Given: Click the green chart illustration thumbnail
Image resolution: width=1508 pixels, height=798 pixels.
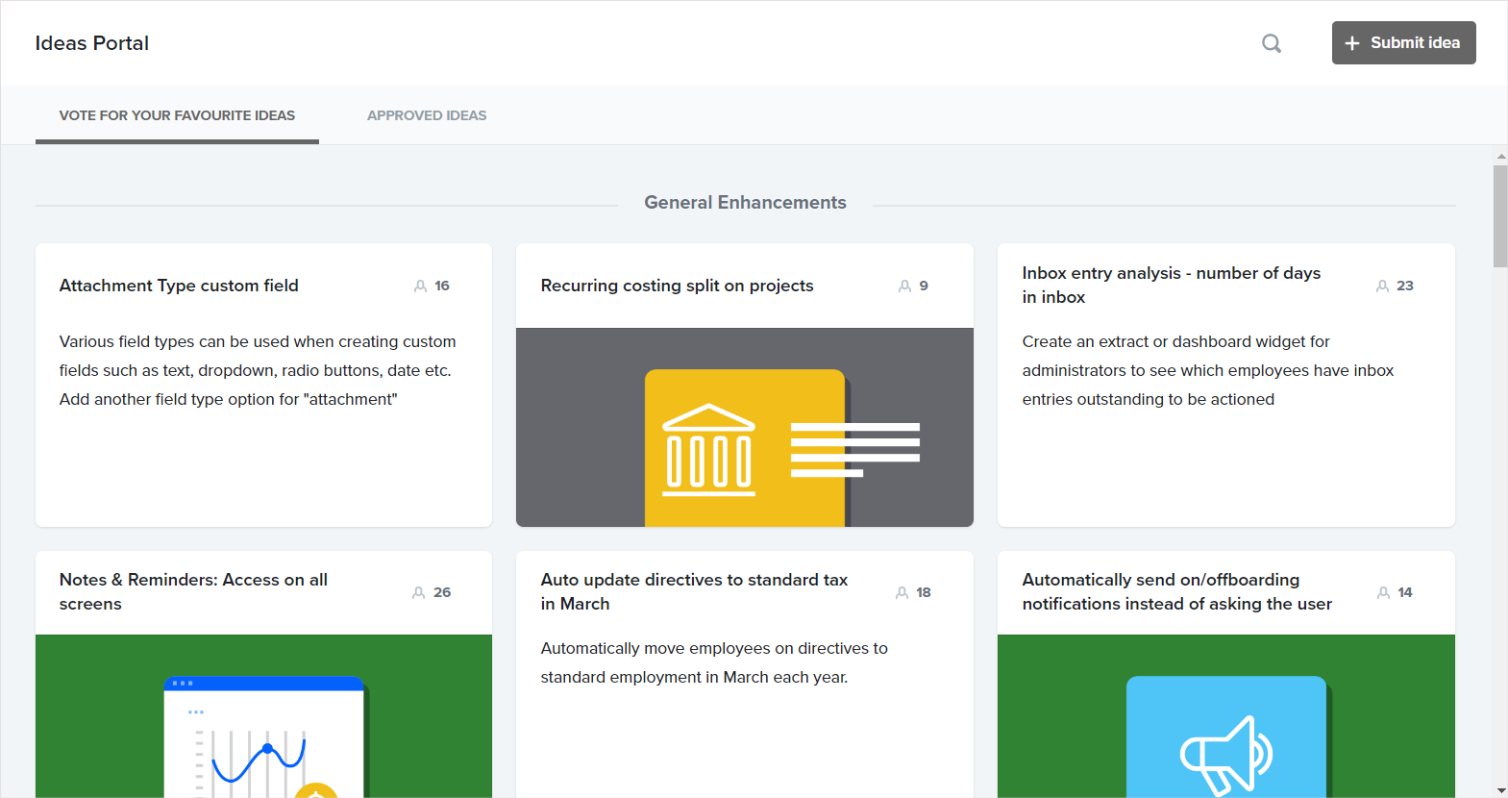Looking at the screenshot, I should (263, 716).
